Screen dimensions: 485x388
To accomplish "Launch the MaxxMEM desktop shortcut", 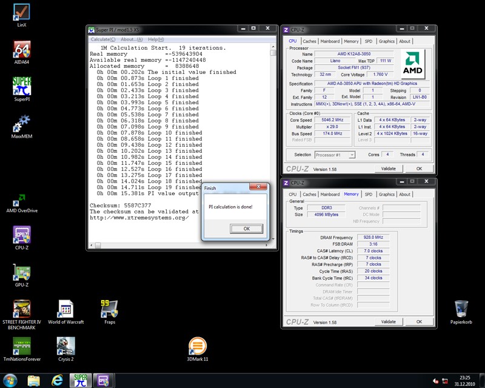I will click(x=22, y=127).
